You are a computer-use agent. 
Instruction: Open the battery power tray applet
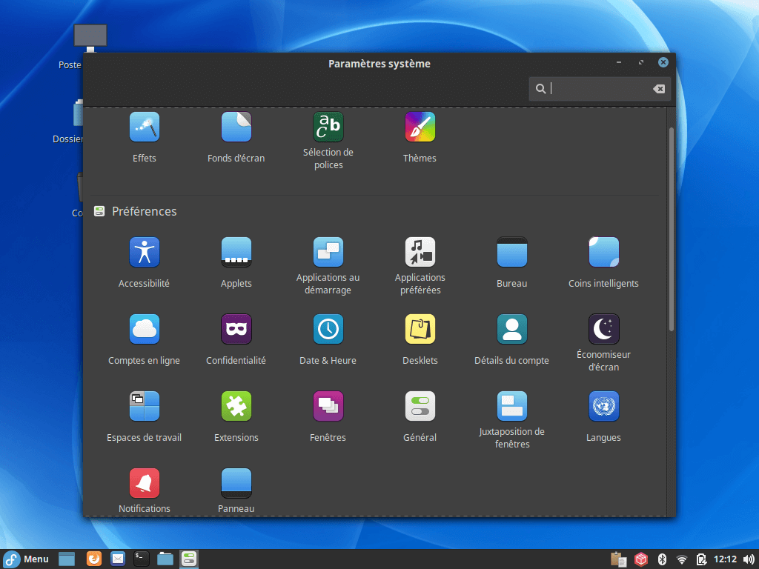(701, 559)
